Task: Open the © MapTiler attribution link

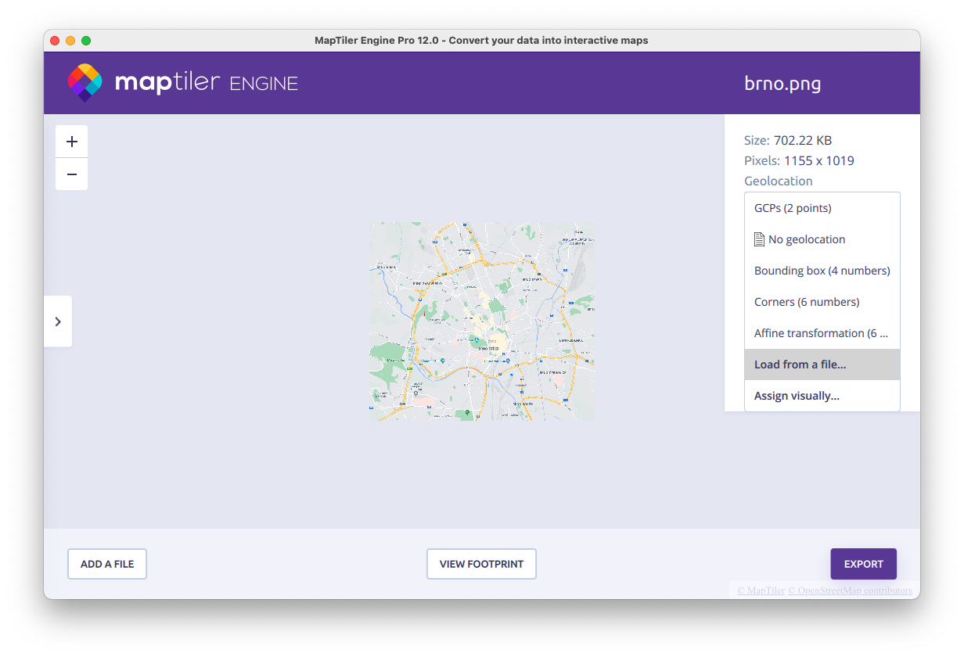Action: (761, 591)
